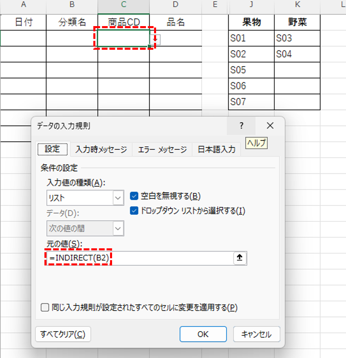Toggle 空白を無視する checkbox

134,196
